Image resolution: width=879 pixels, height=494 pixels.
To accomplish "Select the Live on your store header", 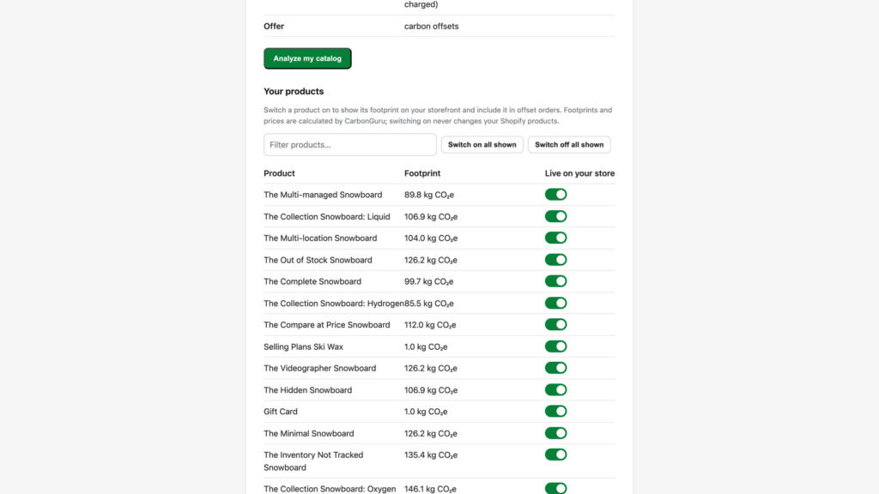I will [x=579, y=173].
